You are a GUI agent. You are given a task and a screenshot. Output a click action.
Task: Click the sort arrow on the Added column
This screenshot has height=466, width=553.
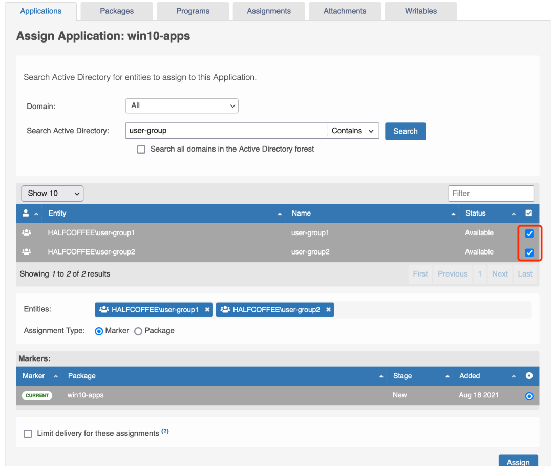click(x=514, y=376)
